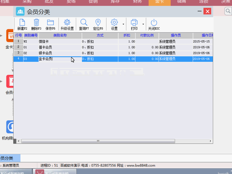Click the 打印 printer icon

pyautogui.click(x=134, y=22)
